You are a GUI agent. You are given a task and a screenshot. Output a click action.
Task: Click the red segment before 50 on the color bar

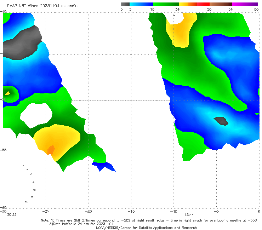pos(203,4)
